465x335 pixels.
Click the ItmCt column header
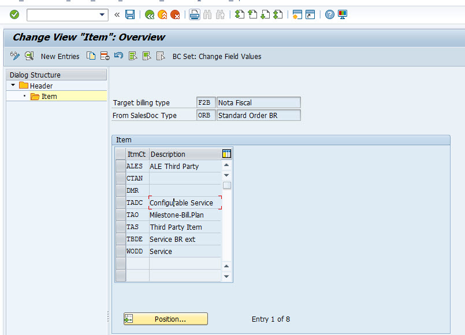pos(137,154)
